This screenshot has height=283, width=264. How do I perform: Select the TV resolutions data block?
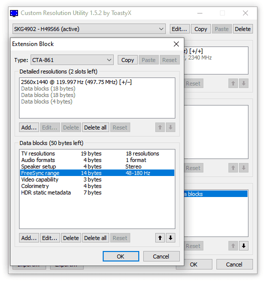tap(97, 153)
